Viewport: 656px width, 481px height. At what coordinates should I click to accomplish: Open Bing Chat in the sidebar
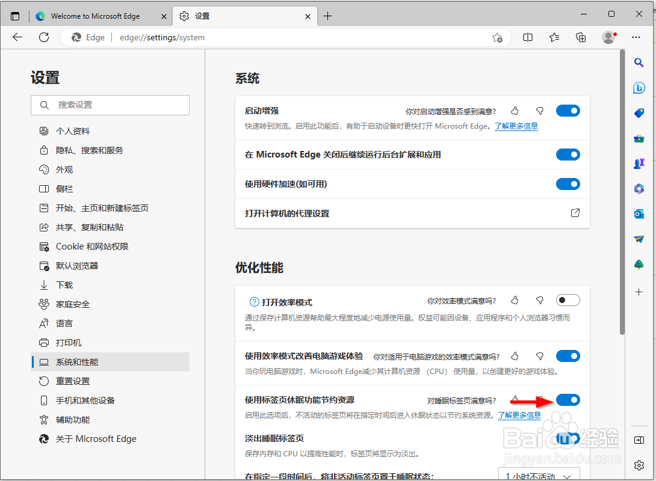pyautogui.click(x=639, y=88)
